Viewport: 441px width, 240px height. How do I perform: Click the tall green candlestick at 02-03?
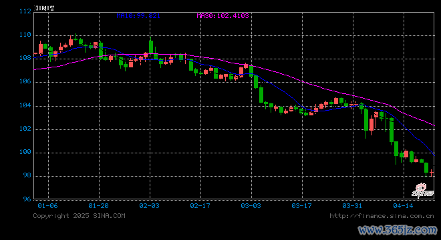tap(151, 46)
